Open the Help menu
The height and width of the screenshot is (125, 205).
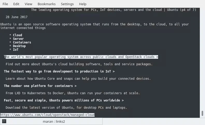[x=83, y=4]
